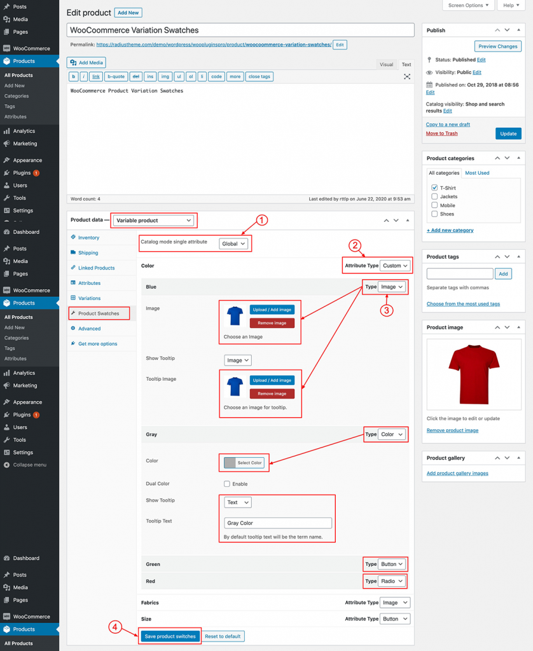The height and width of the screenshot is (651, 533).
Task: Check the Jackets category
Action: pos(434,196)
